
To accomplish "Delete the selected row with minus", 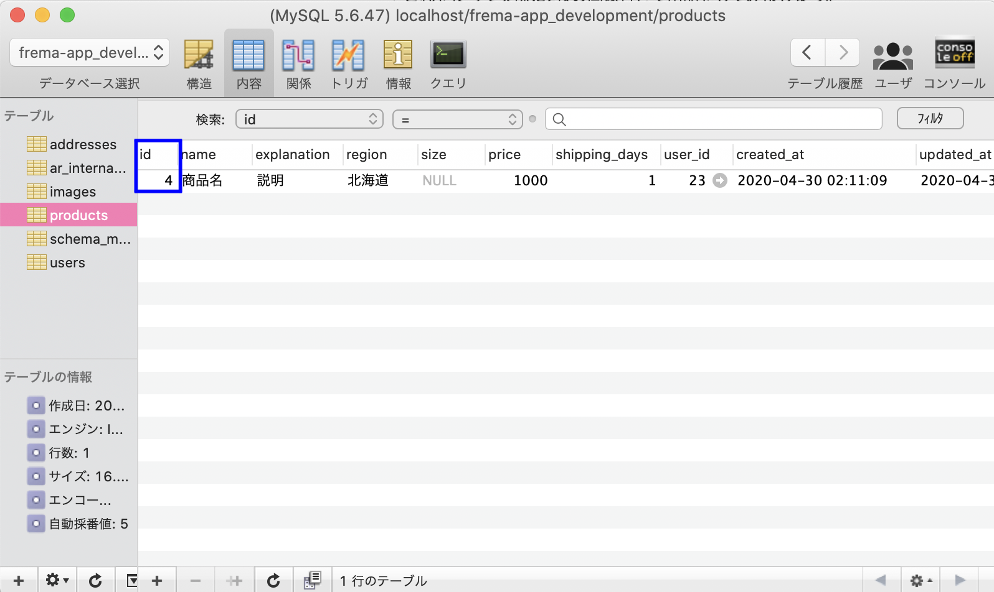I will click(196, 580).
